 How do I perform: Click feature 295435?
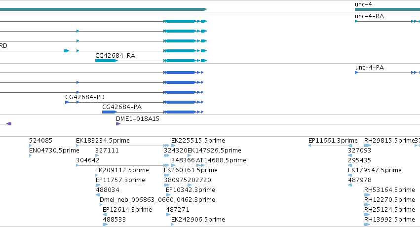click(x=359, y=160)
